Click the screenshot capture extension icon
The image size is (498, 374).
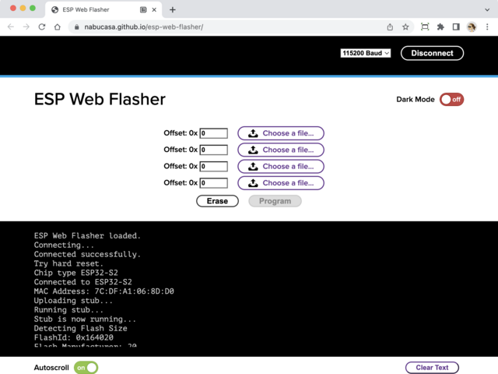tap(425, 27)
